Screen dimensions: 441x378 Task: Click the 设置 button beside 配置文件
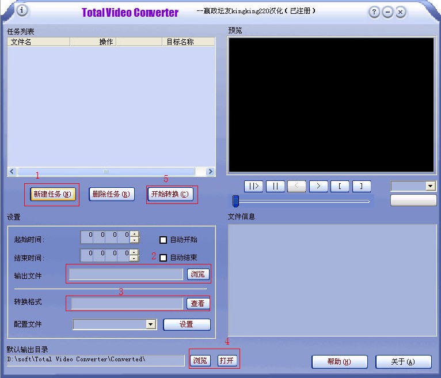187,324
